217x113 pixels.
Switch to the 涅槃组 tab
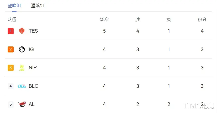point(38,5)
